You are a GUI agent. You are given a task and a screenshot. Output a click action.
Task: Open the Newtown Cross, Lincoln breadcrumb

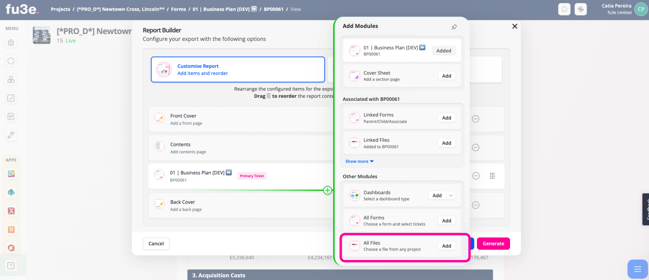tap(121, 9)
